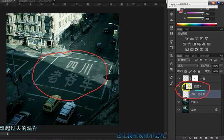Expand the 不透明度 opacity slider arrow
This screenshot has width=224, height=140.
tap(221, 66)
